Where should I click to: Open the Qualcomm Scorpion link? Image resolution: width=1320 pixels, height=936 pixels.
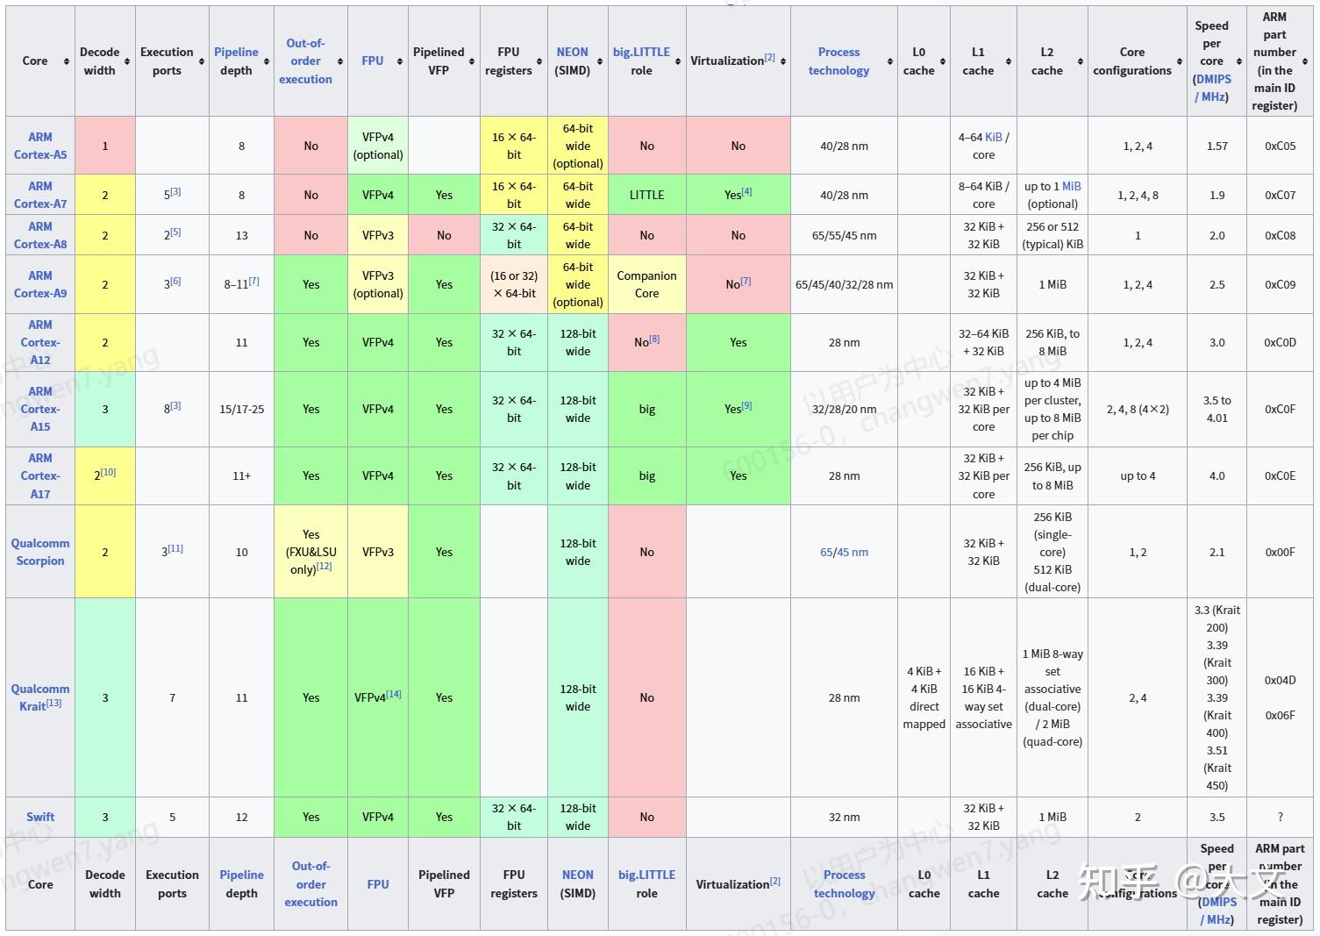pyautogui.click(x=40, y=552)
